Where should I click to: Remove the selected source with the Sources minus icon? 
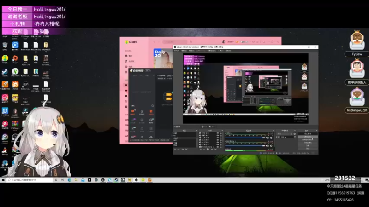coord(204,149)
